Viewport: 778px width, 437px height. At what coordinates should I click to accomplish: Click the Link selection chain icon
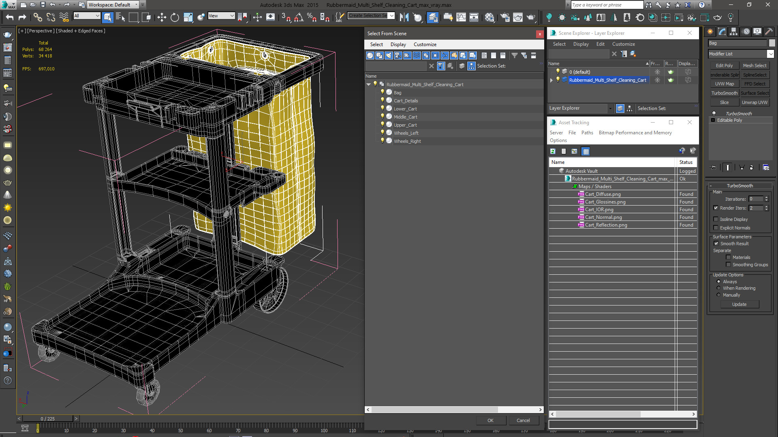pyautogui.click(x=37, y=17)
